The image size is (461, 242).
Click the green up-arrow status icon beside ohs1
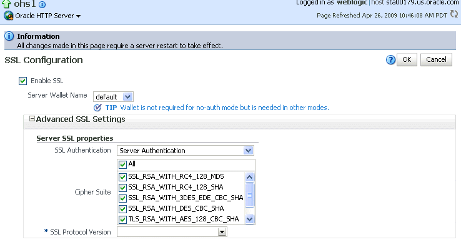pos(6,4)
